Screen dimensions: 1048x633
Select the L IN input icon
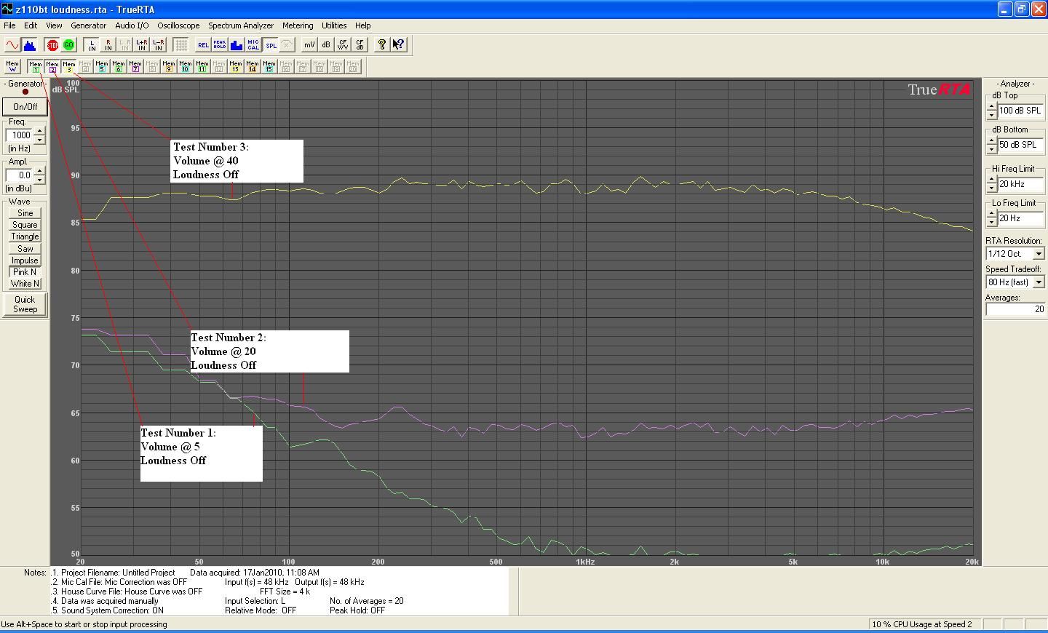pos(91,45)
